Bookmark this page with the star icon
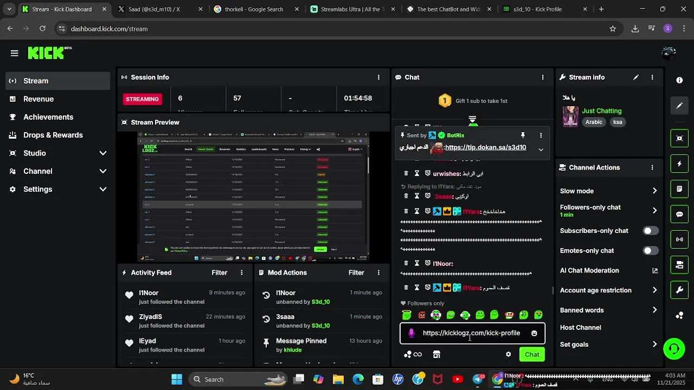694x390 pixels. pos(613,29)
